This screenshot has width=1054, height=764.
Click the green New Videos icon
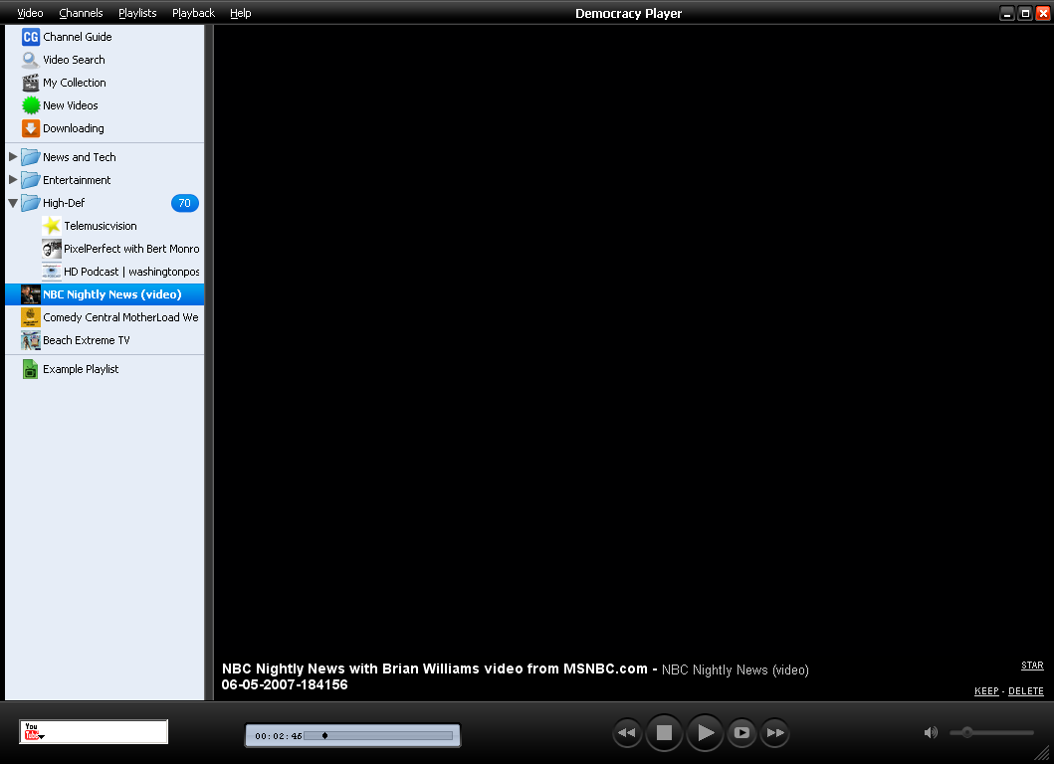(x=30, y=105)
